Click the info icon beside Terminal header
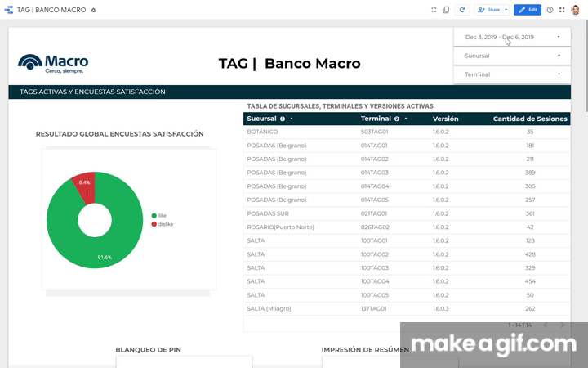 coord(397,119)
